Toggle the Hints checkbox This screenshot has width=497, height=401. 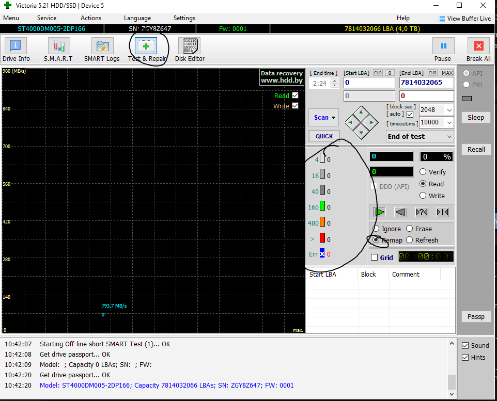tap(465, 358)
